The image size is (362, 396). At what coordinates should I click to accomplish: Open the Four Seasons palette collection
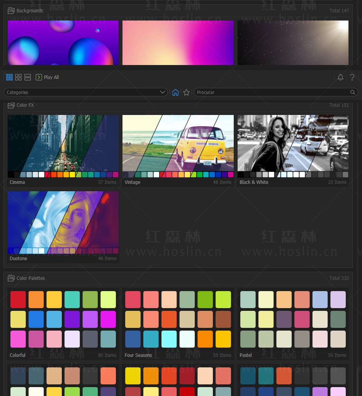tap(178, 324)
